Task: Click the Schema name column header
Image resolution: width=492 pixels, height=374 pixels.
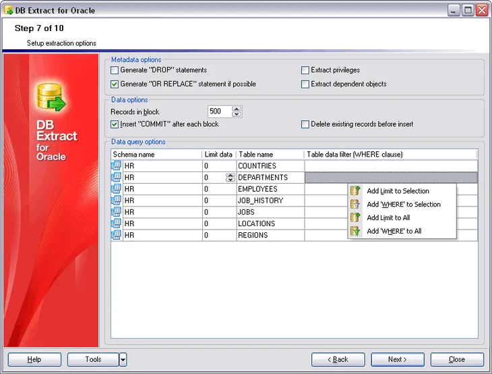Action: [x=156, y=155]
